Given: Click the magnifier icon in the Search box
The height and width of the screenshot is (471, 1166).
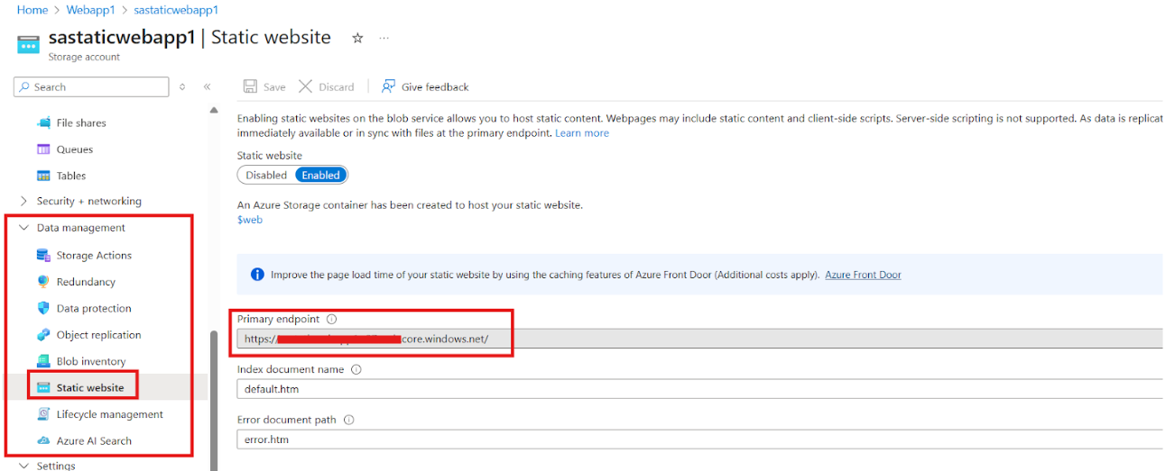Looking at the screenshot, I should (x=24, y=86).
